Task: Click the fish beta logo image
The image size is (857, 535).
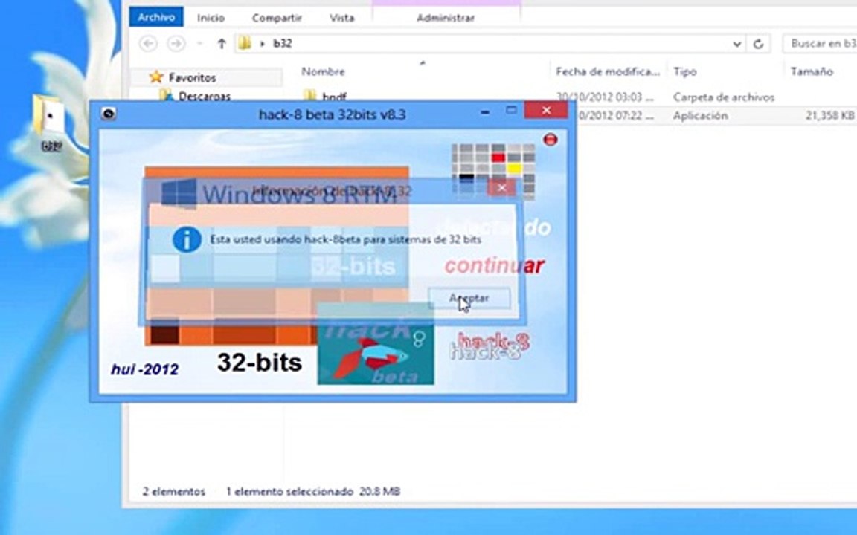Action: (x=376, y=345)
